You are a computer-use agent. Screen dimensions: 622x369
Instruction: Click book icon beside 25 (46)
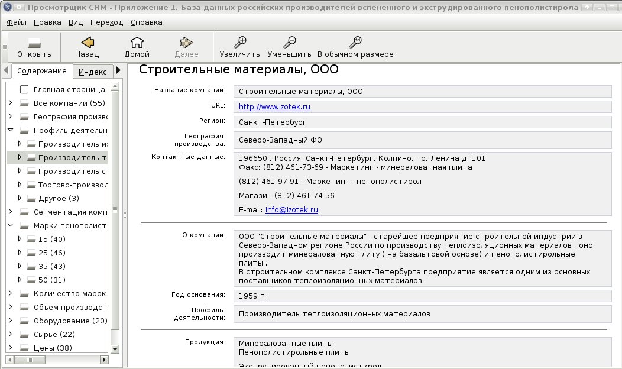click(31, 253)
